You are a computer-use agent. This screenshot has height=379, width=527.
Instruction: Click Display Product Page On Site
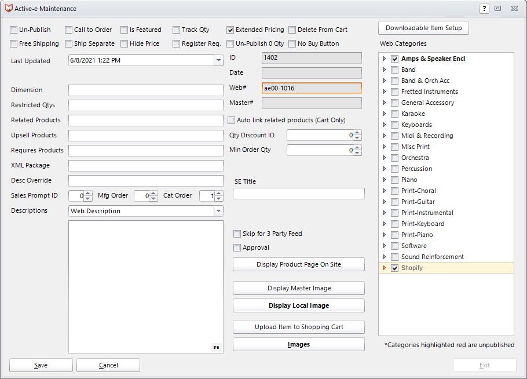coord(298,264)
